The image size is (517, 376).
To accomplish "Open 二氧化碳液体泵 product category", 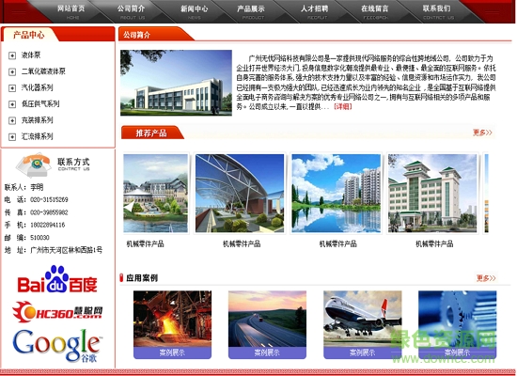I will pyautogui.click(x=43, y=71).
